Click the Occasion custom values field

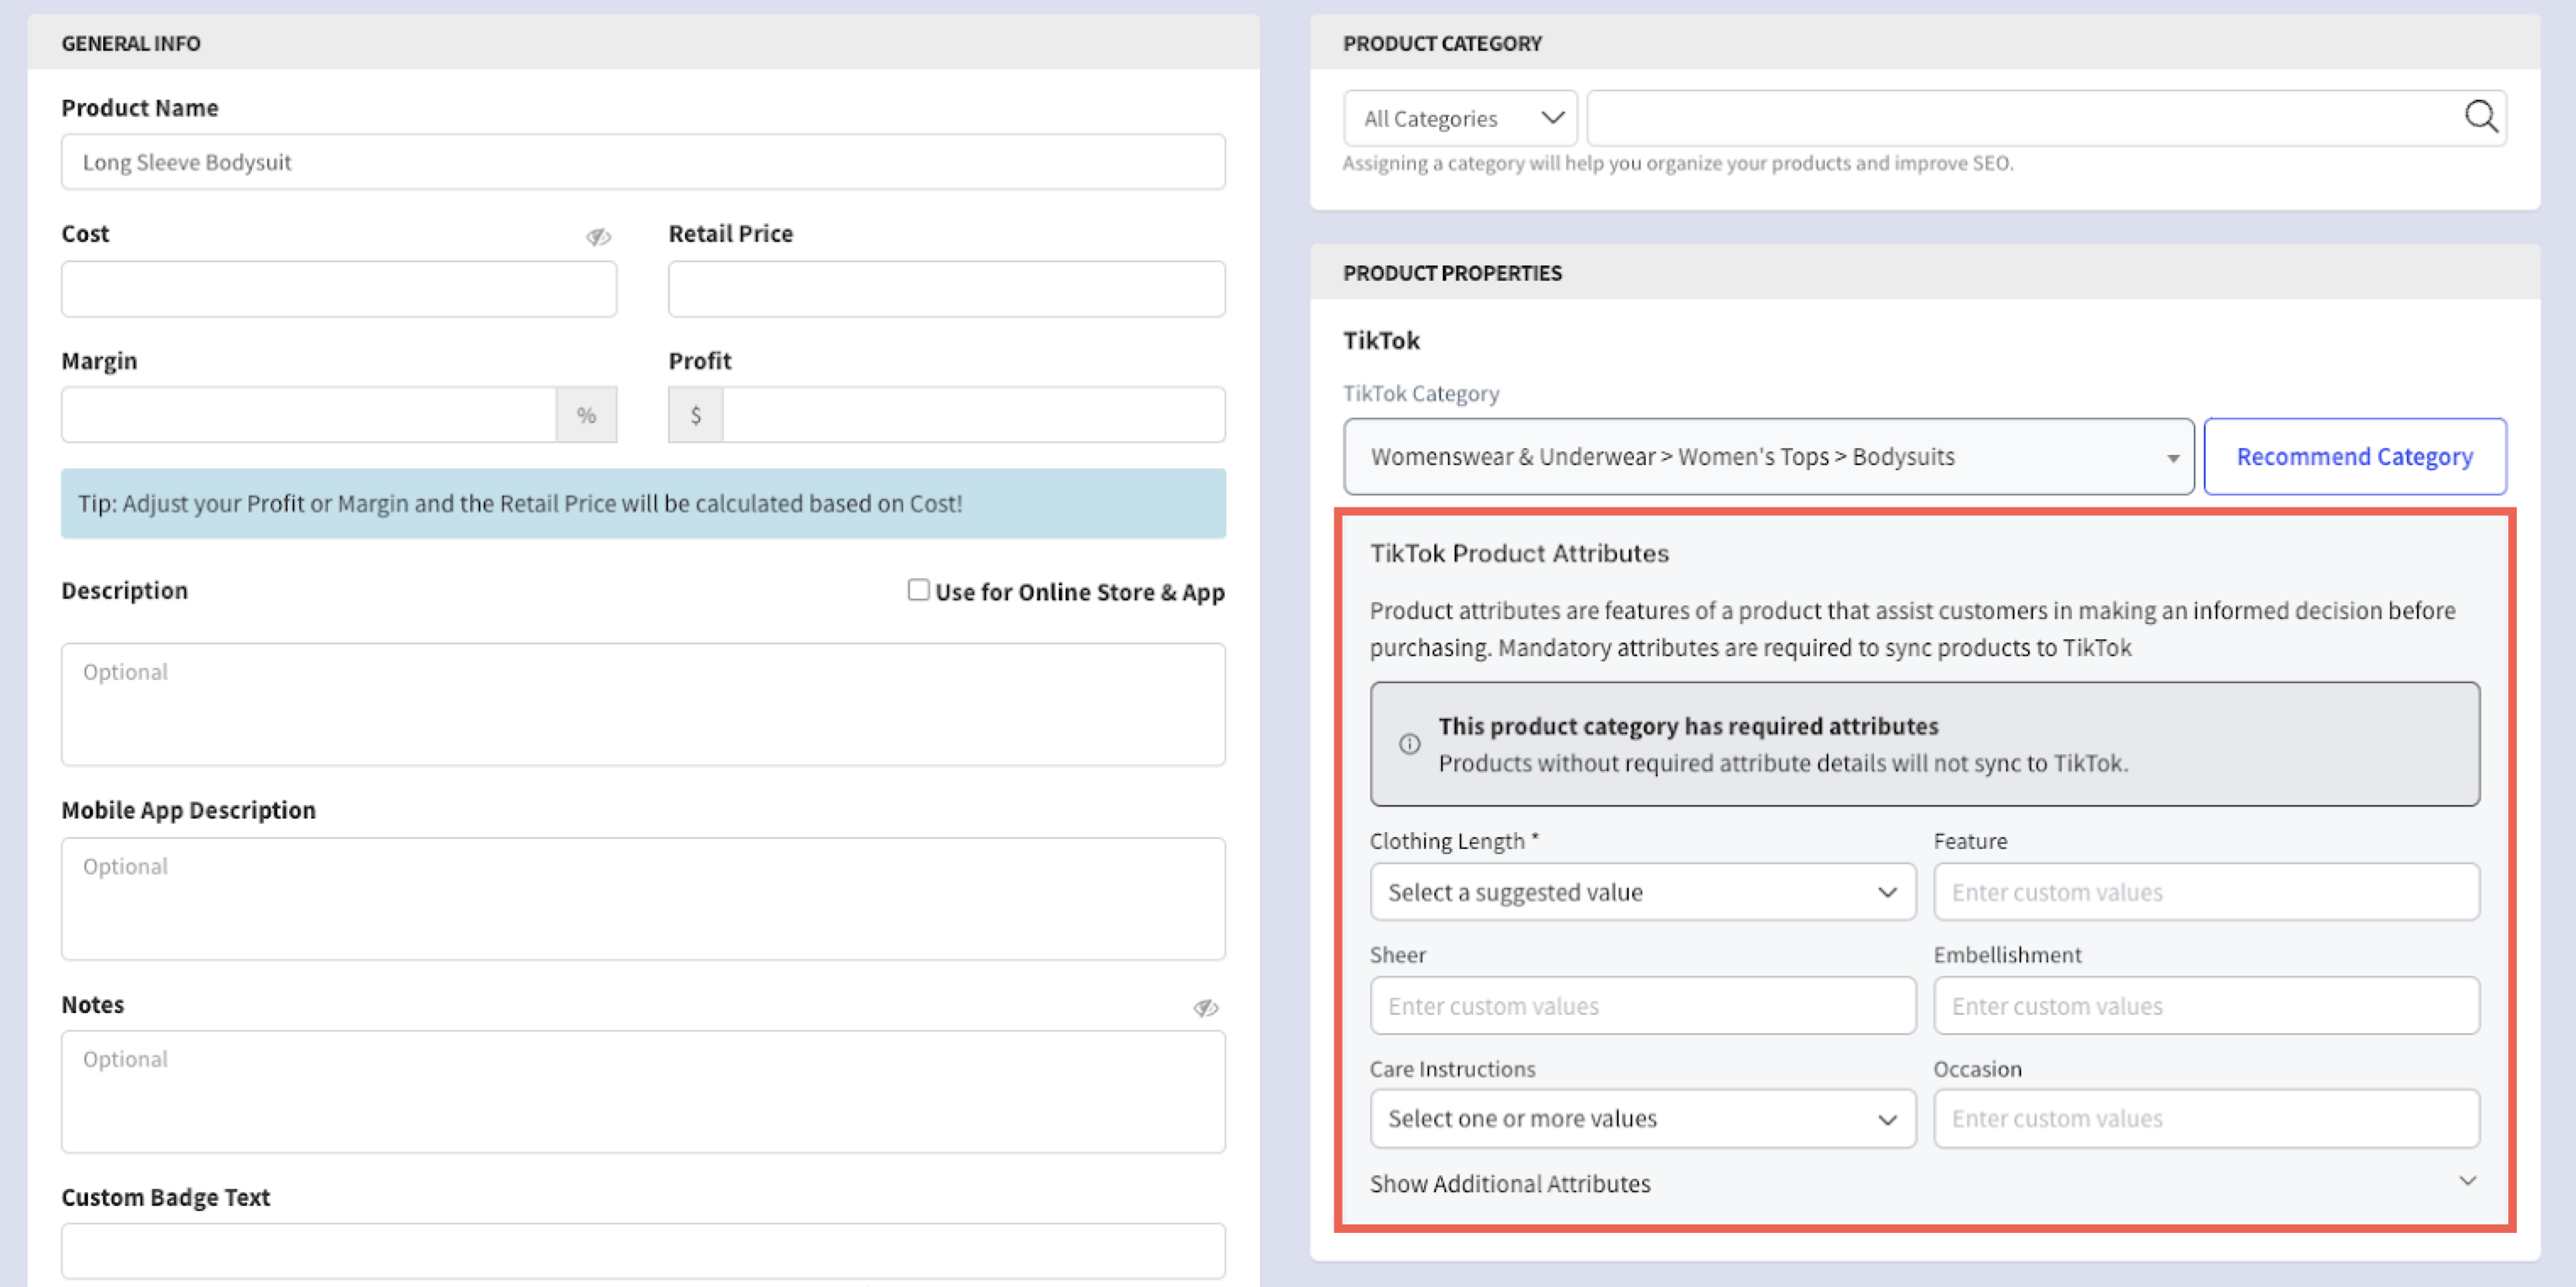(2206, 1118)
